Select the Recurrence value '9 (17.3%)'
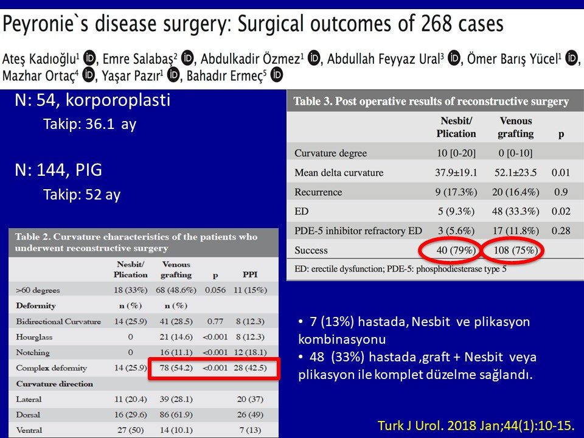Viewport: 584px width, 438px height. pos(456,192)
